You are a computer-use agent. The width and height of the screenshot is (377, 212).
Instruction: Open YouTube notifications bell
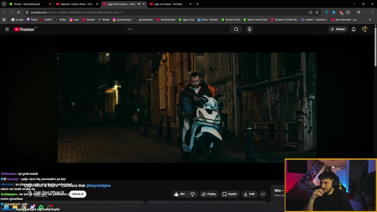pyautogui.click(x=354, y=29)
